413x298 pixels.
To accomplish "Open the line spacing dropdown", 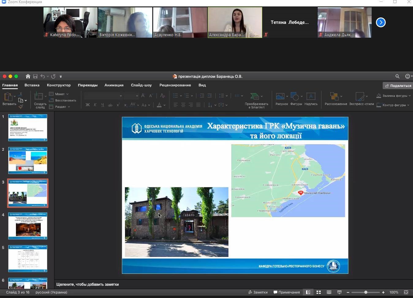I will click(223, 96).
